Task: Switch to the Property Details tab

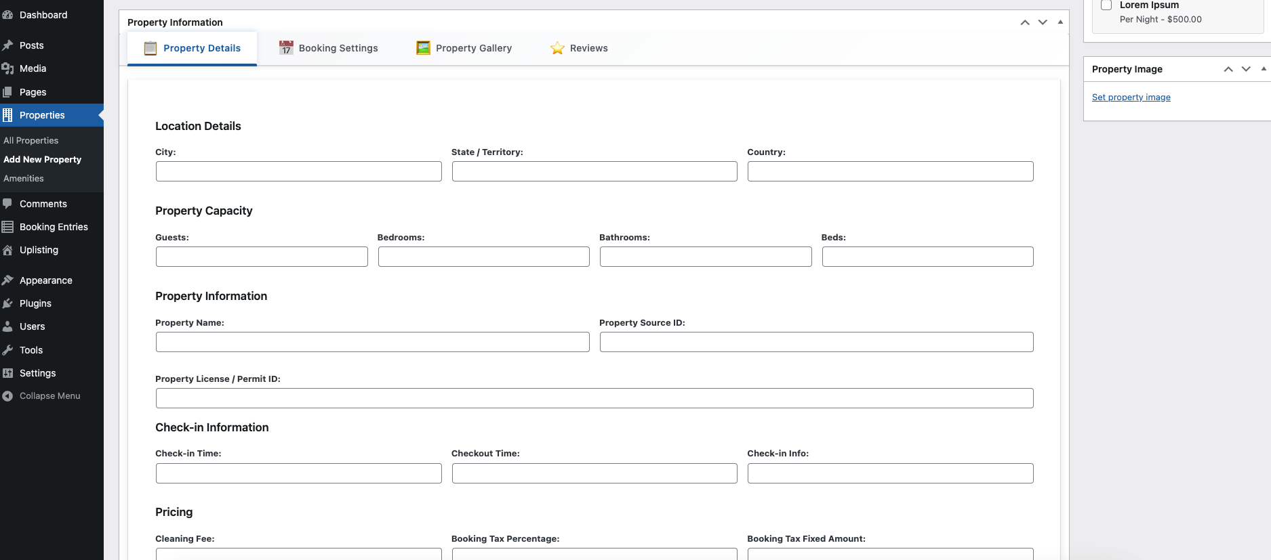Action: (x=192, y=48)
